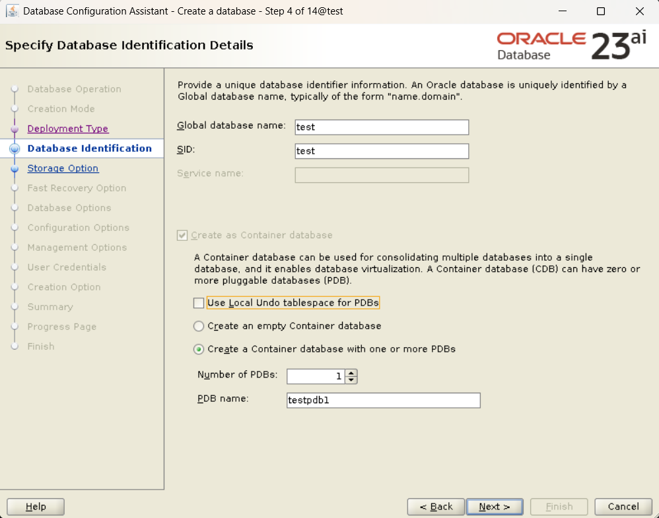
Task: Click the Progress Page step
Action: (x=62, y=327)
